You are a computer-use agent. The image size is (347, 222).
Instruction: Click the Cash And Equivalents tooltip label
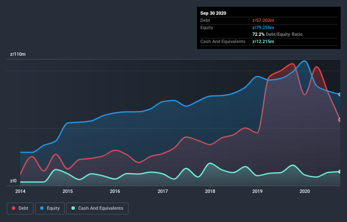(x=223, y=41)
